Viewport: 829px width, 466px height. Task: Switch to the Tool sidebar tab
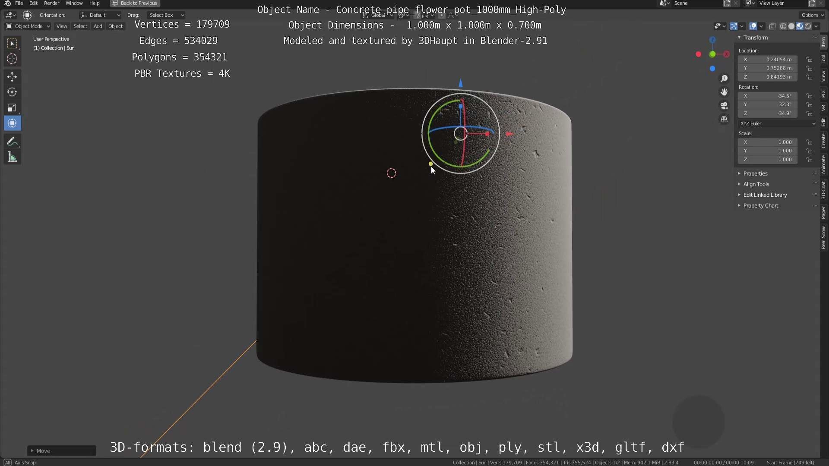tap(824, 59)
